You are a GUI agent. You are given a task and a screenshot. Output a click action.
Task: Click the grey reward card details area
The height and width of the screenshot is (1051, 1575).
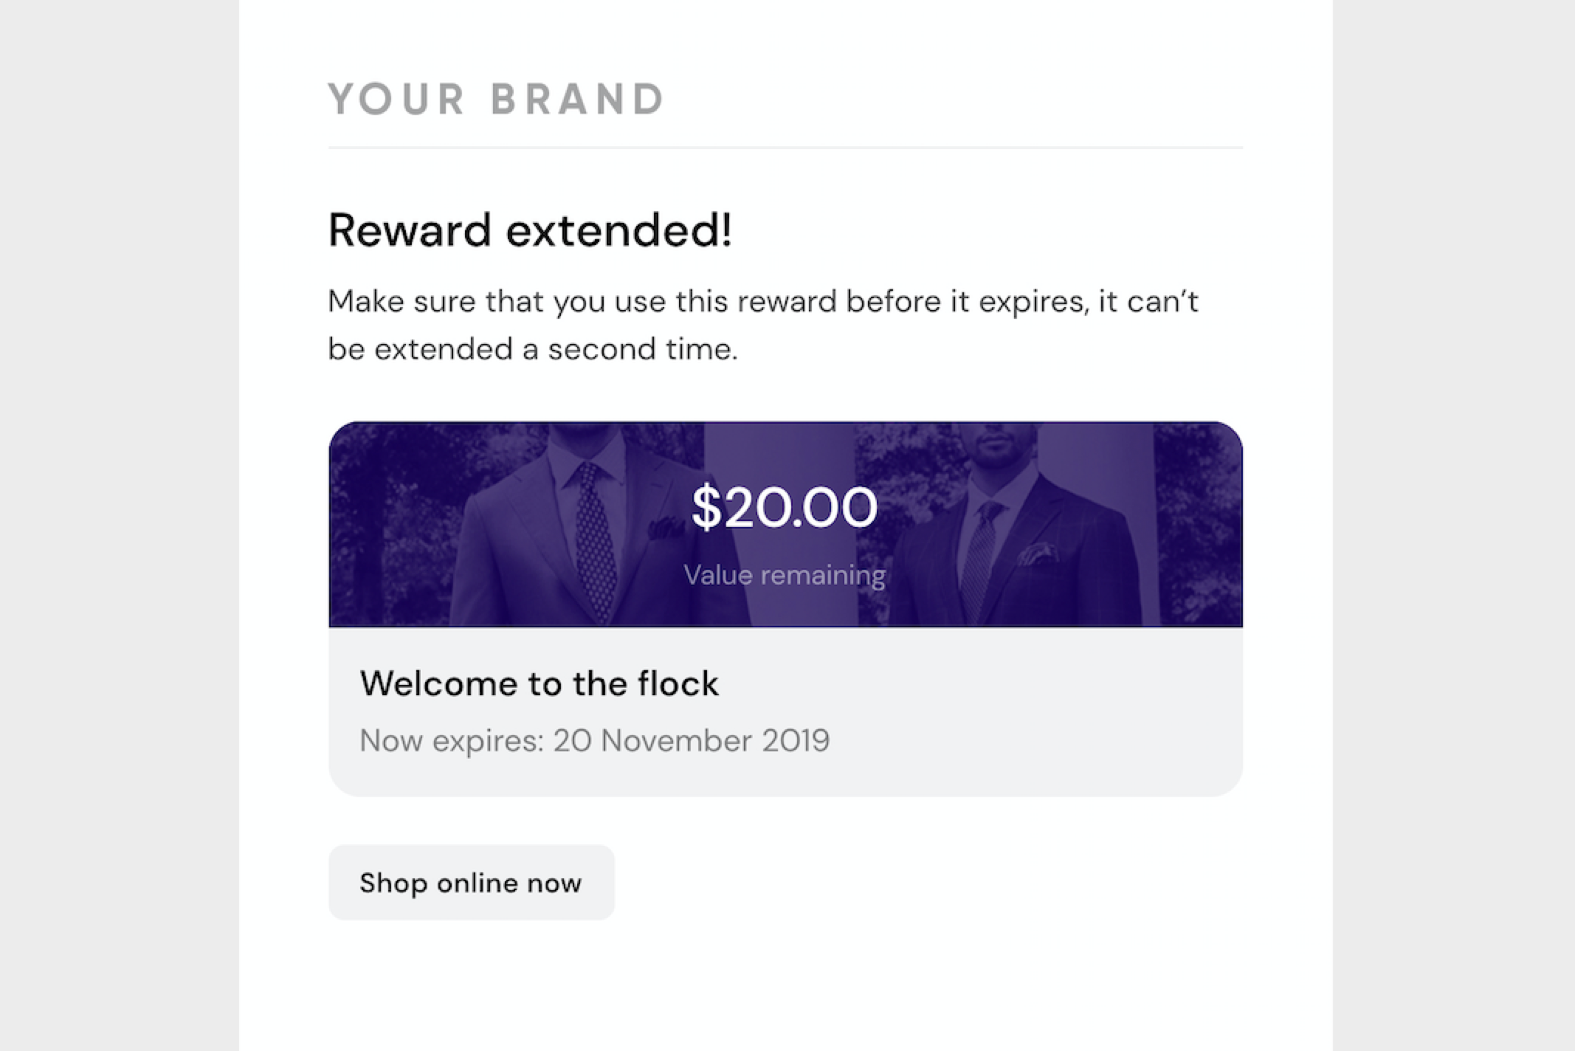point(785,711)
